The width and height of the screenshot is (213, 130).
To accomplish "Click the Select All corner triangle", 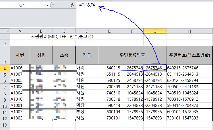I will tap(7, 31).
